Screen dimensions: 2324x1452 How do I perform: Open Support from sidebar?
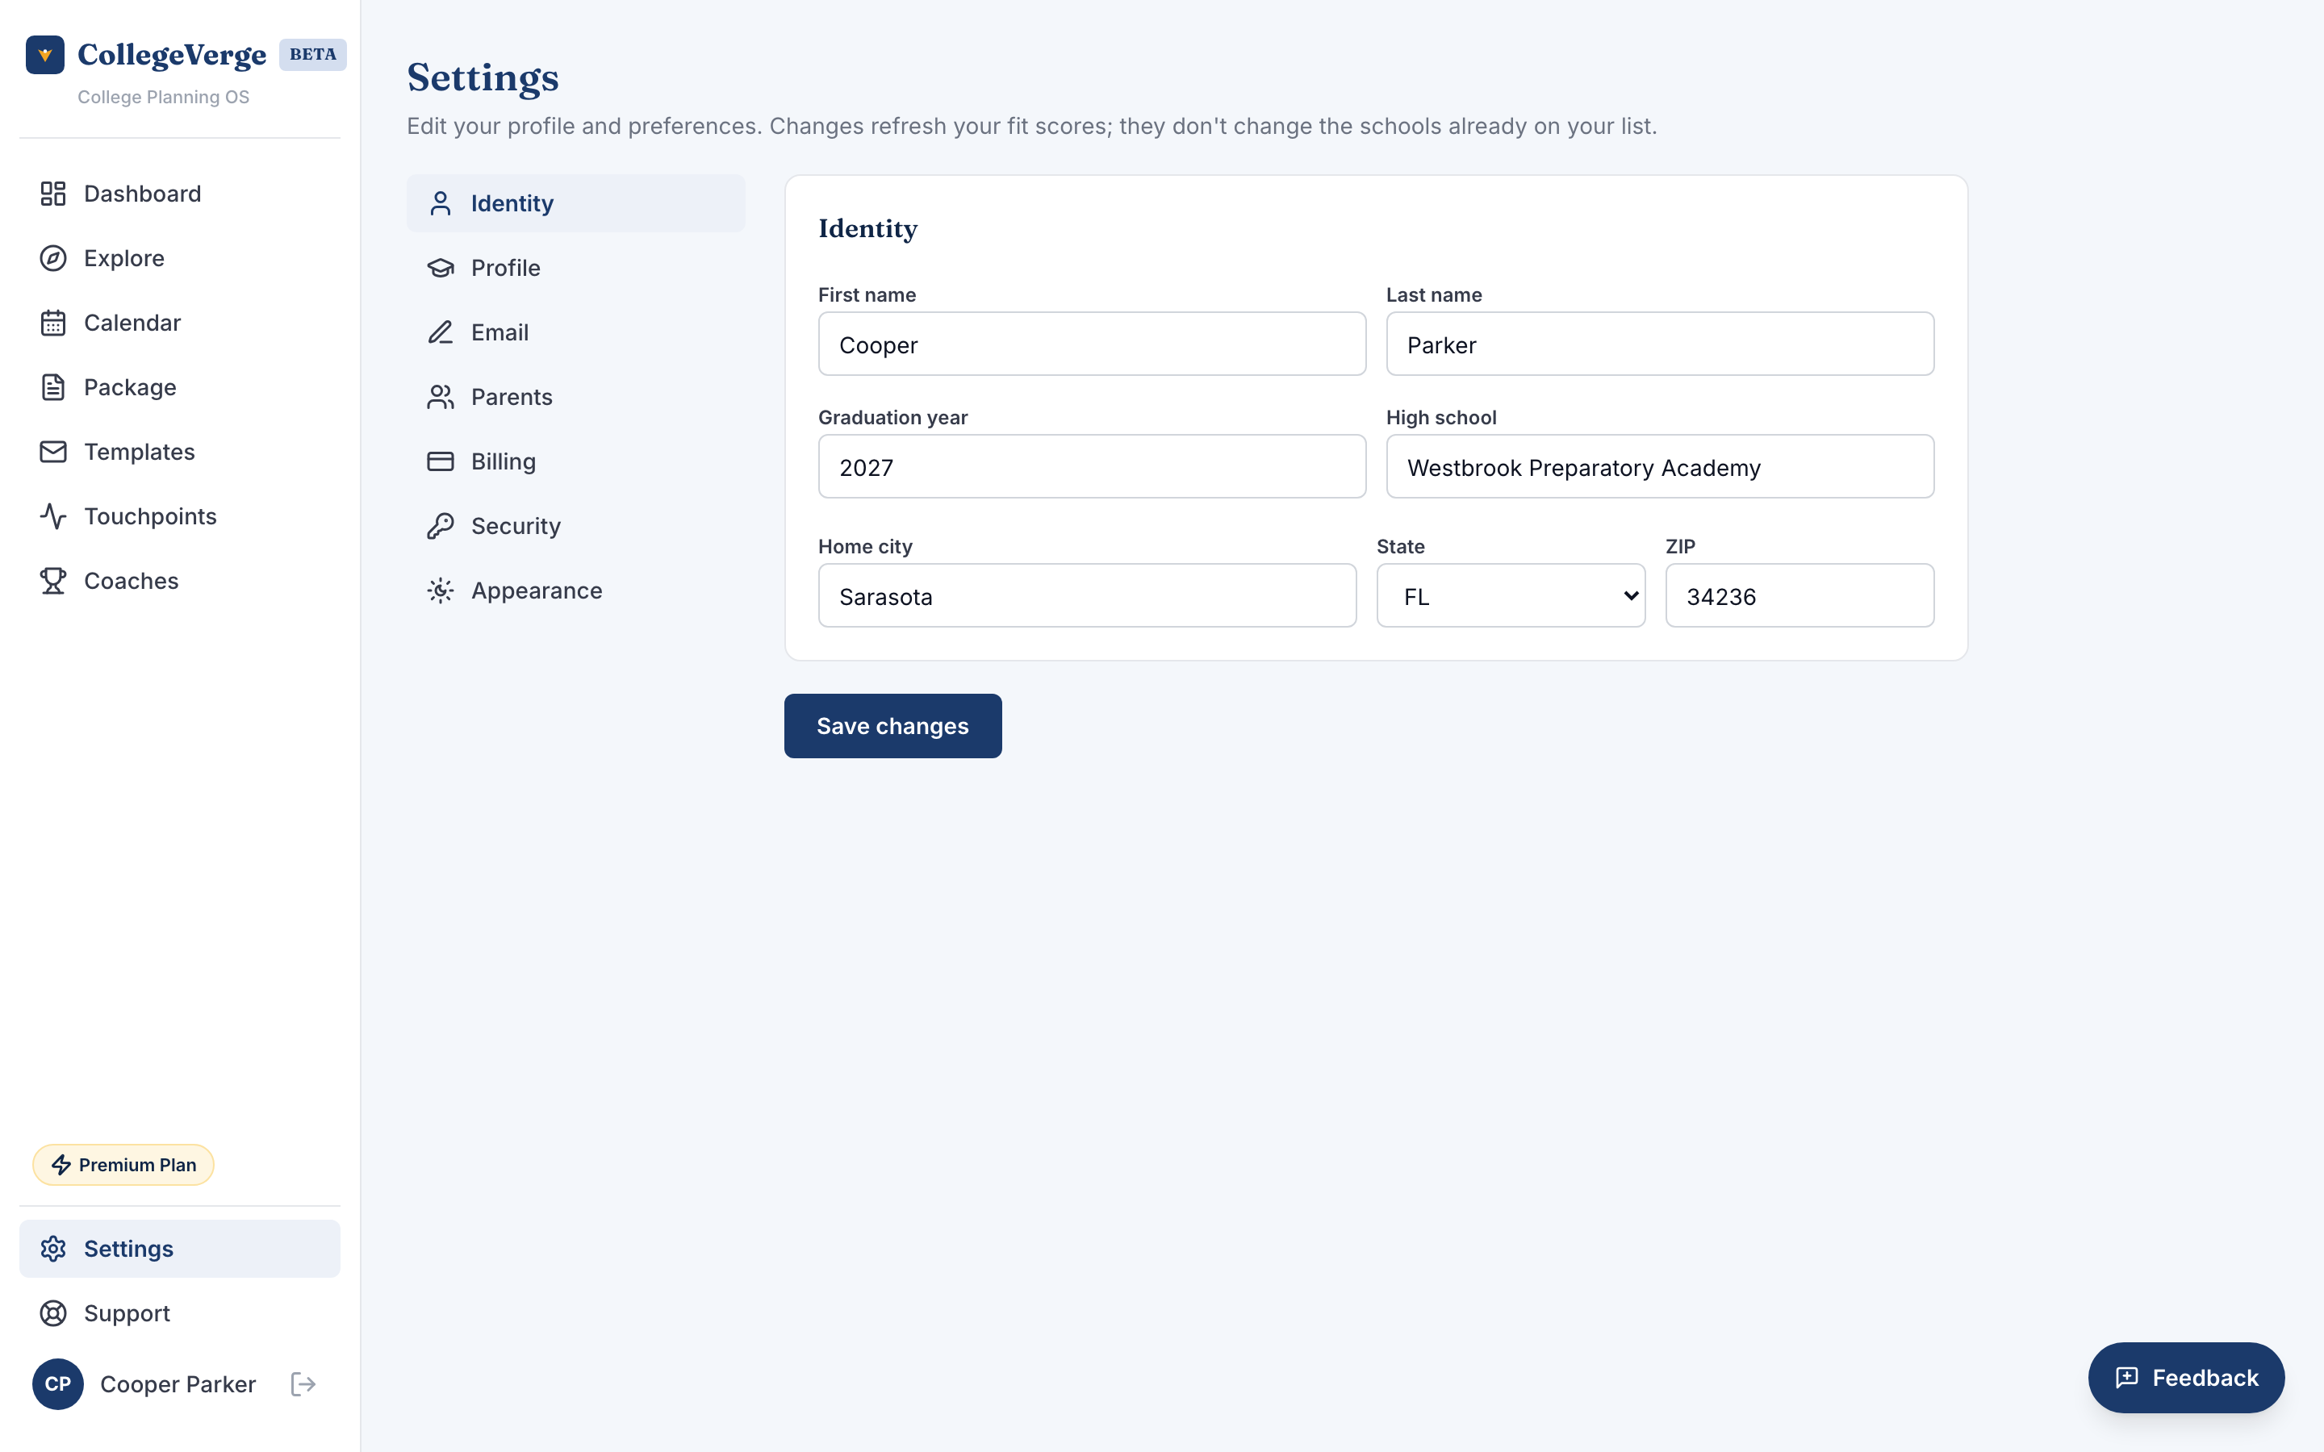(x=180, y=1312)
